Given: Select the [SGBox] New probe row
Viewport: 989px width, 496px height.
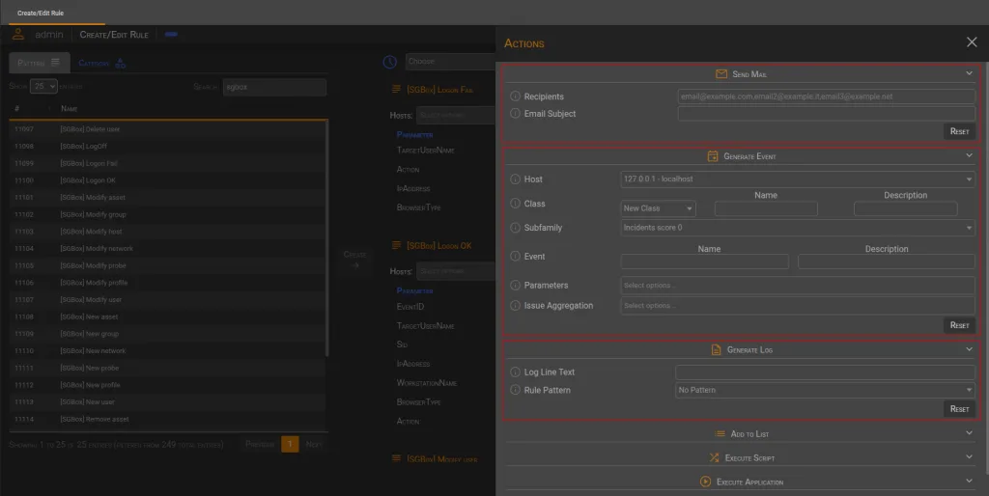Looking at the screenshot, I should (167, 368).
